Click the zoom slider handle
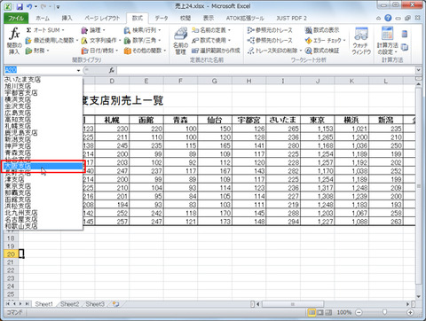Viewport: 426px width, 321px height. click(384, 312)
